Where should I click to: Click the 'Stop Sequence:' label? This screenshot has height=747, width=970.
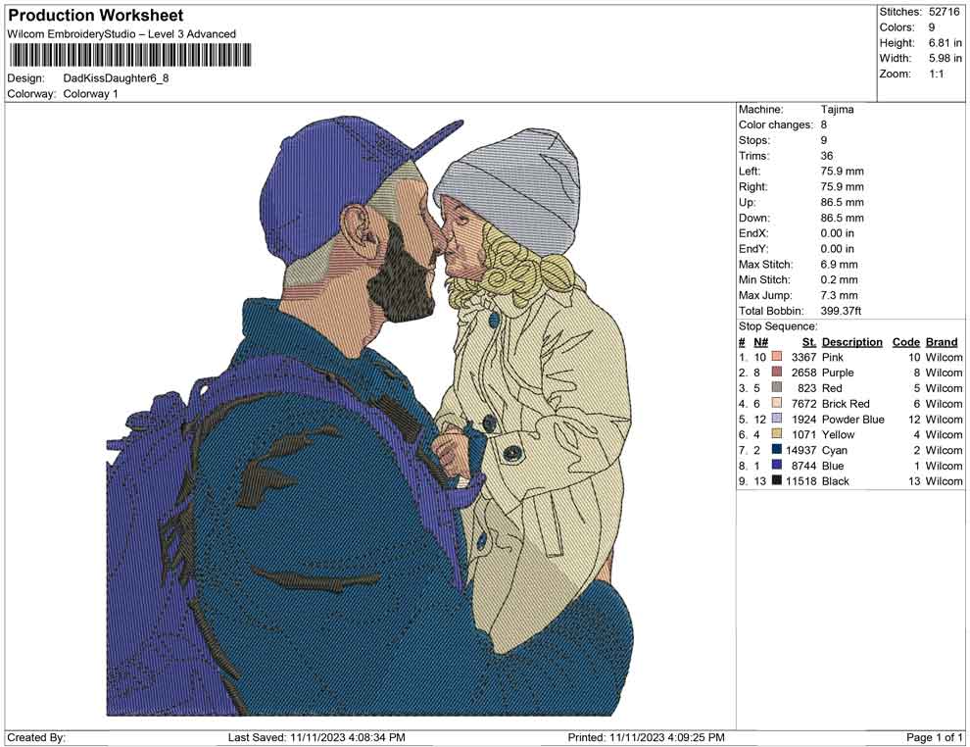coord(778,326)
